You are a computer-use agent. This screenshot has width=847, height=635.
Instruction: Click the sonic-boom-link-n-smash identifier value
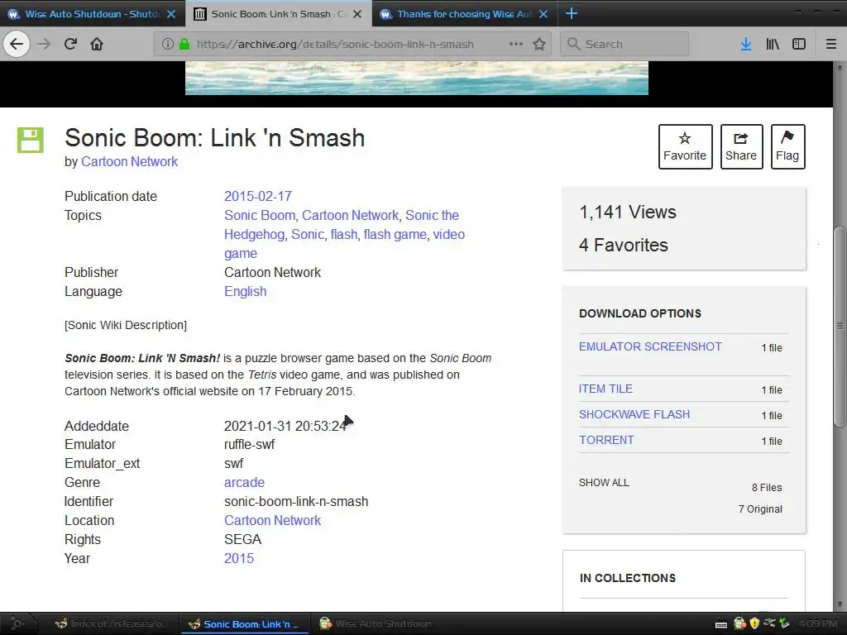[x=296, y=501]
